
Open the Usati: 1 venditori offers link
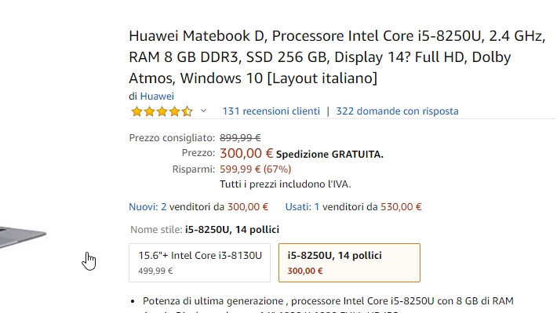point(302,207)
